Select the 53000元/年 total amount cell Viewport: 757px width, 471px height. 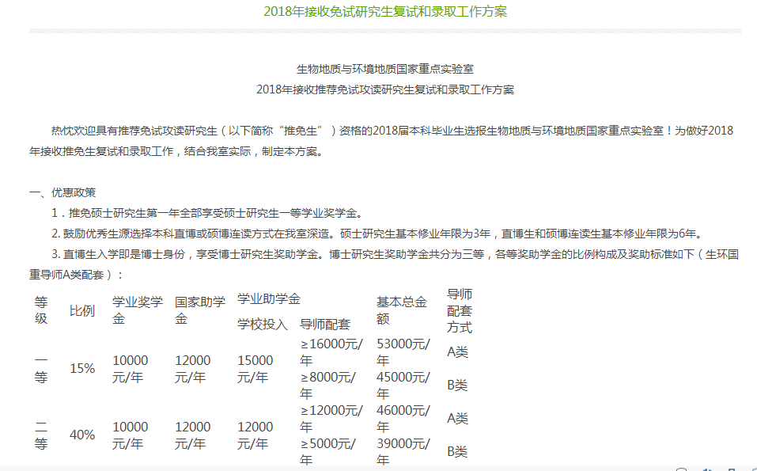(403, 352)
